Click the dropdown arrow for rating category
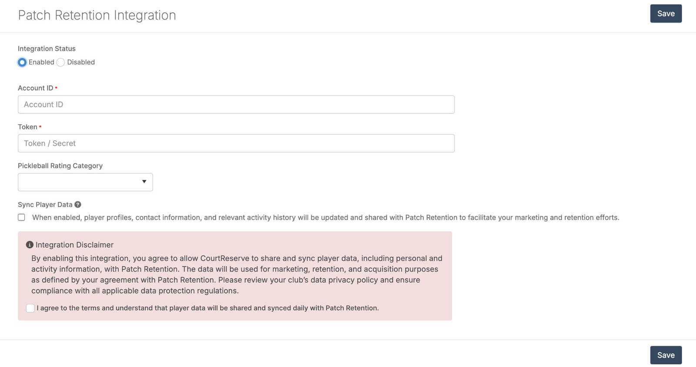Viewport: 696px width, 367px height. click(x=144, y=182)
